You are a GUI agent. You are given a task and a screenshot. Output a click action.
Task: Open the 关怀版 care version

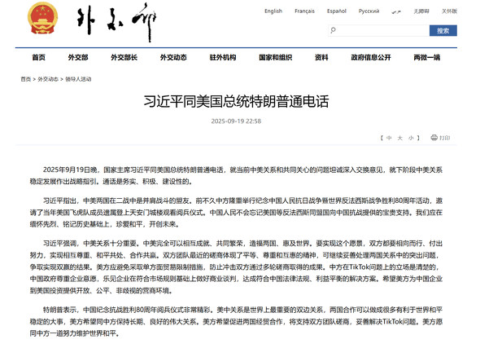point(449,11)
